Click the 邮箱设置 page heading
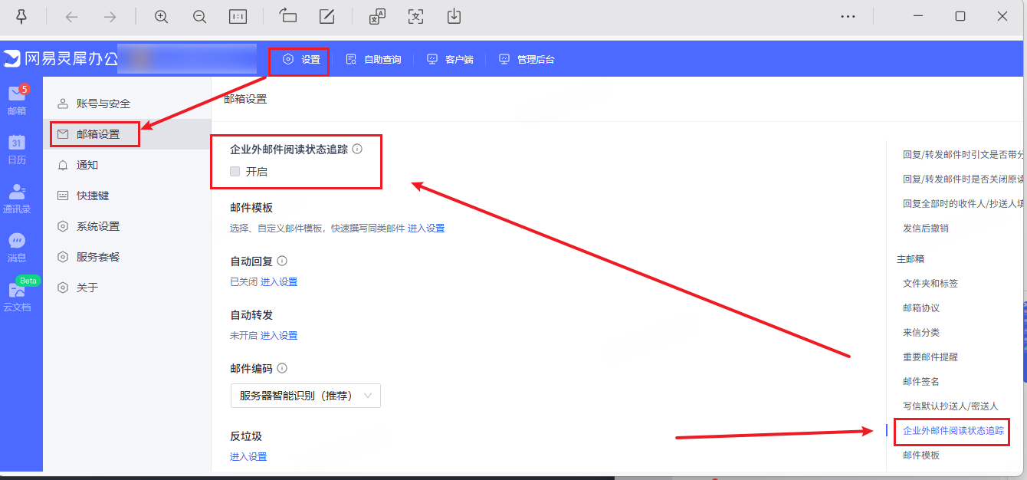The width and height of the screenshot is (1027, 480). pos(245,100)
